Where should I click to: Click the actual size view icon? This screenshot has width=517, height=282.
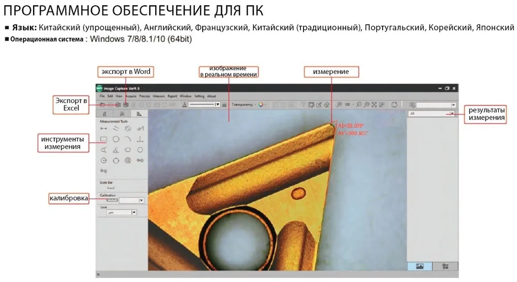point(382,105)
